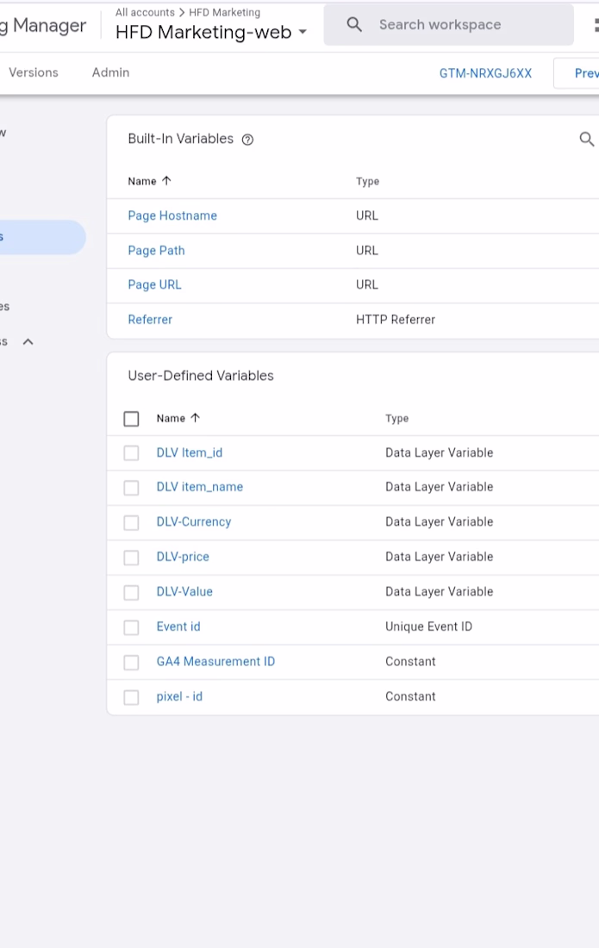Click the URL type in Page Hostname row
599x948 pixels.
point(367,215)
